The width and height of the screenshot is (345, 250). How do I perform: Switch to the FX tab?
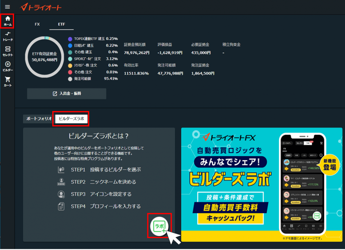(37, 24)
